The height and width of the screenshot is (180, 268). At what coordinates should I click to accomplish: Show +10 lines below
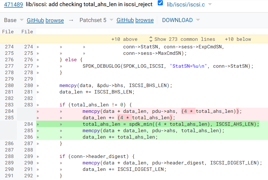(238, 39)
